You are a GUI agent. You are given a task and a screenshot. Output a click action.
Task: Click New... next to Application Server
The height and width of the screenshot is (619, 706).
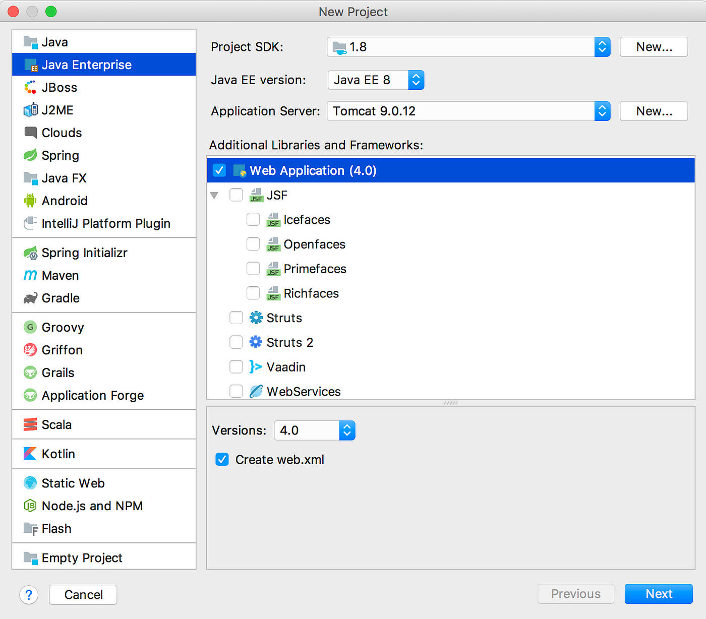[x=654, y=111]
